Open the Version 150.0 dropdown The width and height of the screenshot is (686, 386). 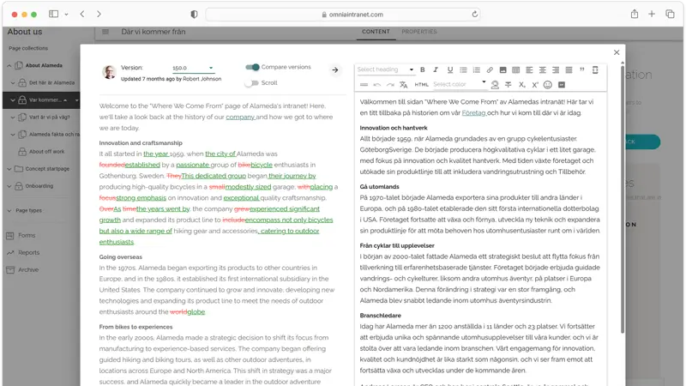pyautogui.click(x=192, y=68)
